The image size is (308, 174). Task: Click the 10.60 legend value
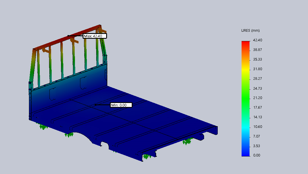[257, 127]
